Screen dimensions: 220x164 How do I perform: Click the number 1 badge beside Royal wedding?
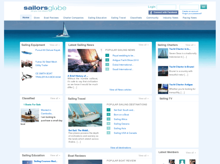(107, 55)
